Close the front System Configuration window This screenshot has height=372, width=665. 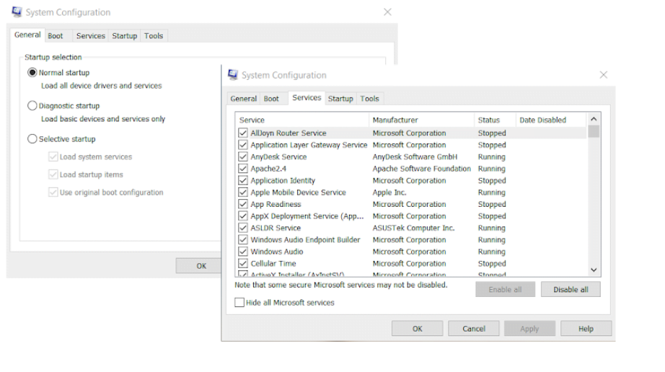pos(603,75)
